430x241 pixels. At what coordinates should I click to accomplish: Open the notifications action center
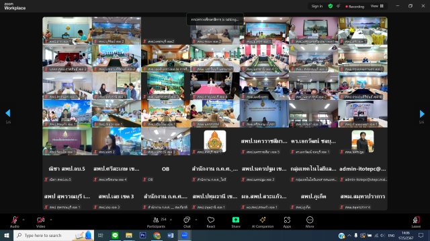pos(421,235)
